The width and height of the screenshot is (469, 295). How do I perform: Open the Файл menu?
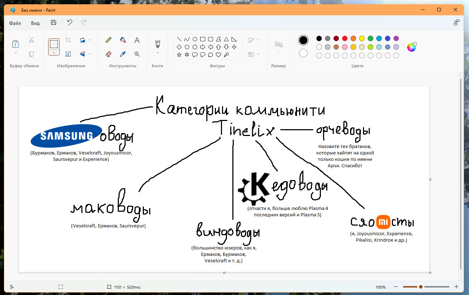click(15, 23)
